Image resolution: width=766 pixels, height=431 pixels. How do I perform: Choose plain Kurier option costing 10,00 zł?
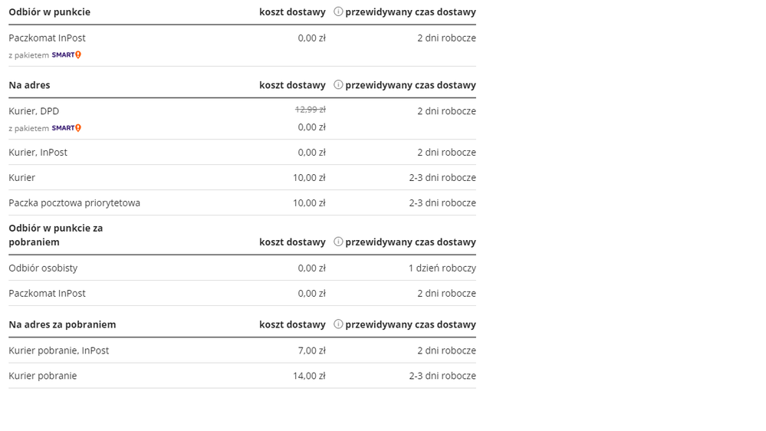(x=22, y=178)
